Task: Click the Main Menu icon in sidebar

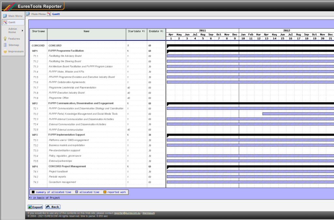Action: tap(5, 16)
